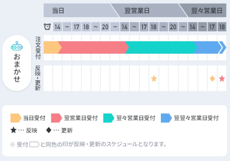
Task: Click the orange diamond update marker
Action: click(212, 79)
